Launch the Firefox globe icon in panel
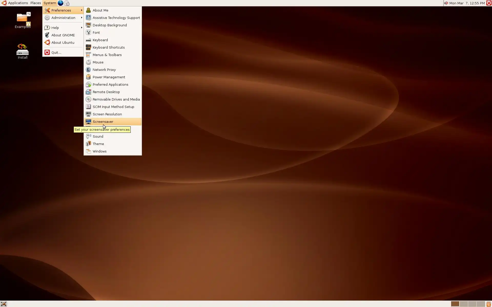The height and width of the screenshot is (307, 492). [60, 3]
